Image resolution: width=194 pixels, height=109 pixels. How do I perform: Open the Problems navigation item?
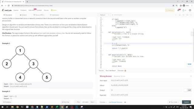(24, 10)
